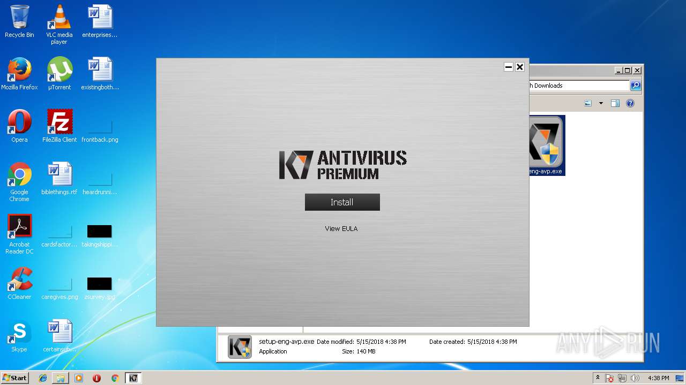The image size is (686, 385).
Task: Open volume speaker tray icon
Action: (x=636, y=378)
